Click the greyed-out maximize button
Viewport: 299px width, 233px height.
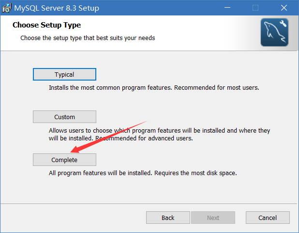point(255,8)
